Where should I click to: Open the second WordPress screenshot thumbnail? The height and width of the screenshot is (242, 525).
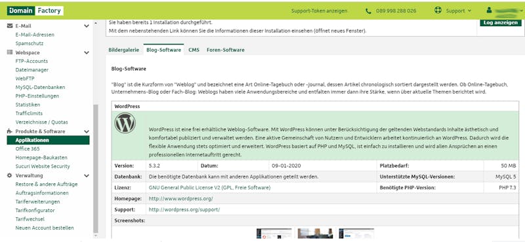point(316,233)
